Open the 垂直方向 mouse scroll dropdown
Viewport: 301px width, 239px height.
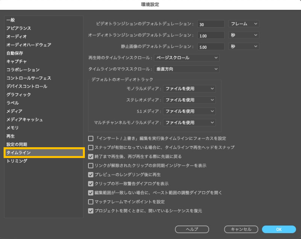coord(187,69)
